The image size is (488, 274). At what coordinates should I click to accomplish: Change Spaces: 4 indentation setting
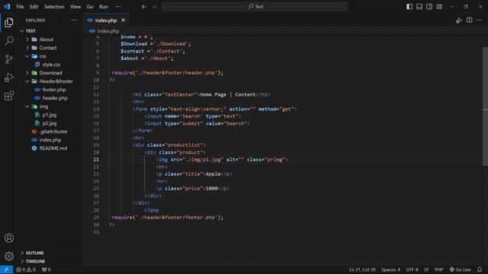coord(390,269)
